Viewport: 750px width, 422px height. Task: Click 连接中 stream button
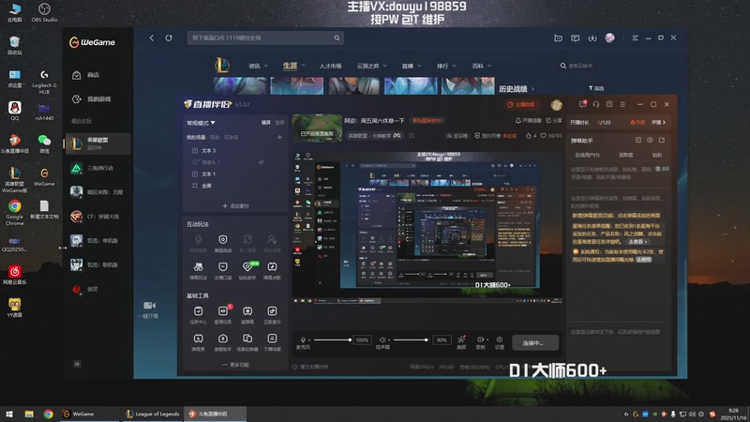(x=534, y=342)
